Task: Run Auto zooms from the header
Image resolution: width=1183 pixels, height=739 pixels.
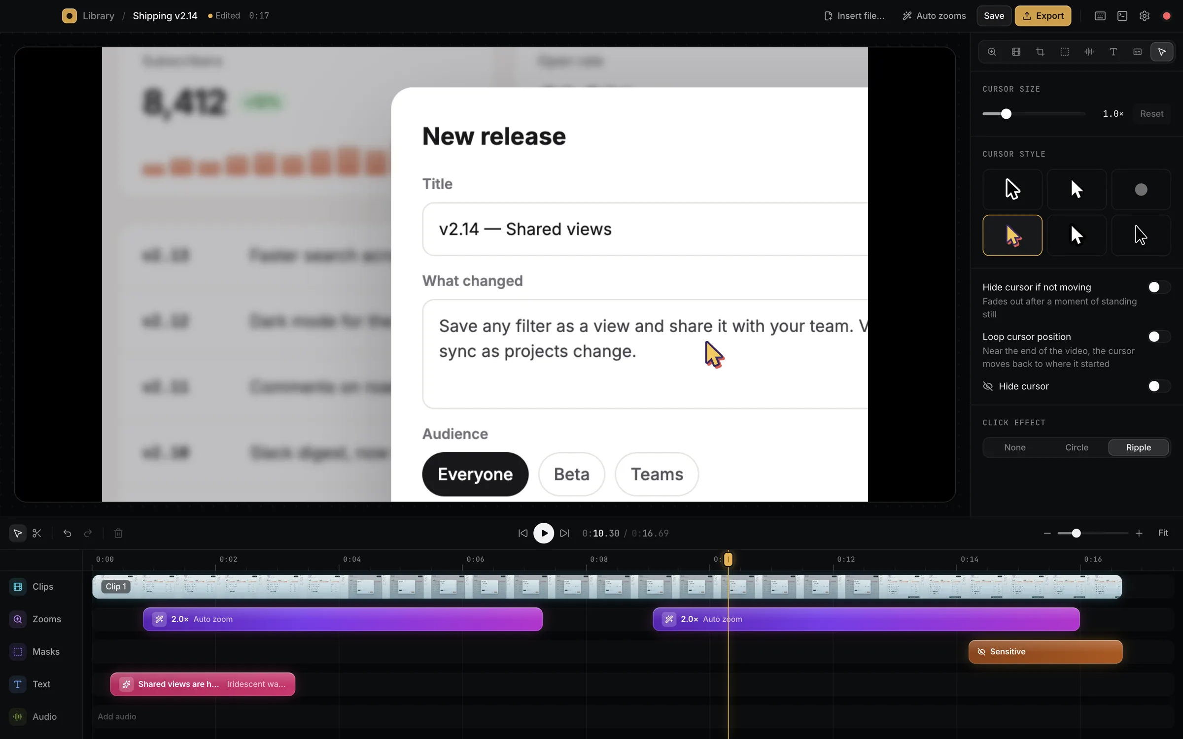Action: [x=934, y=16]
